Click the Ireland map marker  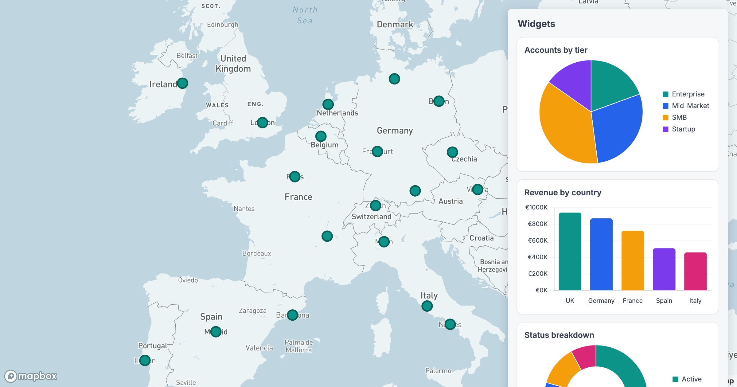click(x=182, y=83)
